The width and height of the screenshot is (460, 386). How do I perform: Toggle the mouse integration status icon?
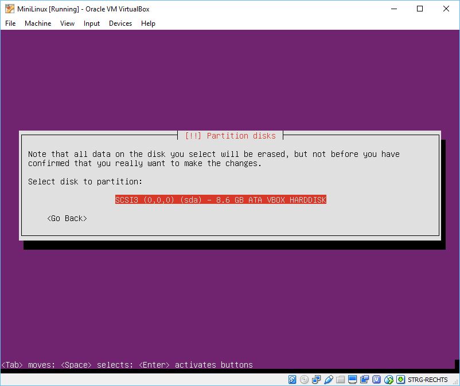point(389,380)
